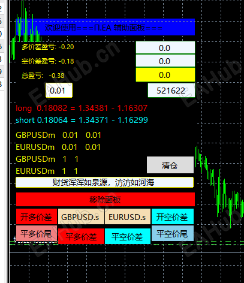Click the 开多价差 open long spread button
This screenshot has height=283, width=244.
click(x=37, y=216)
